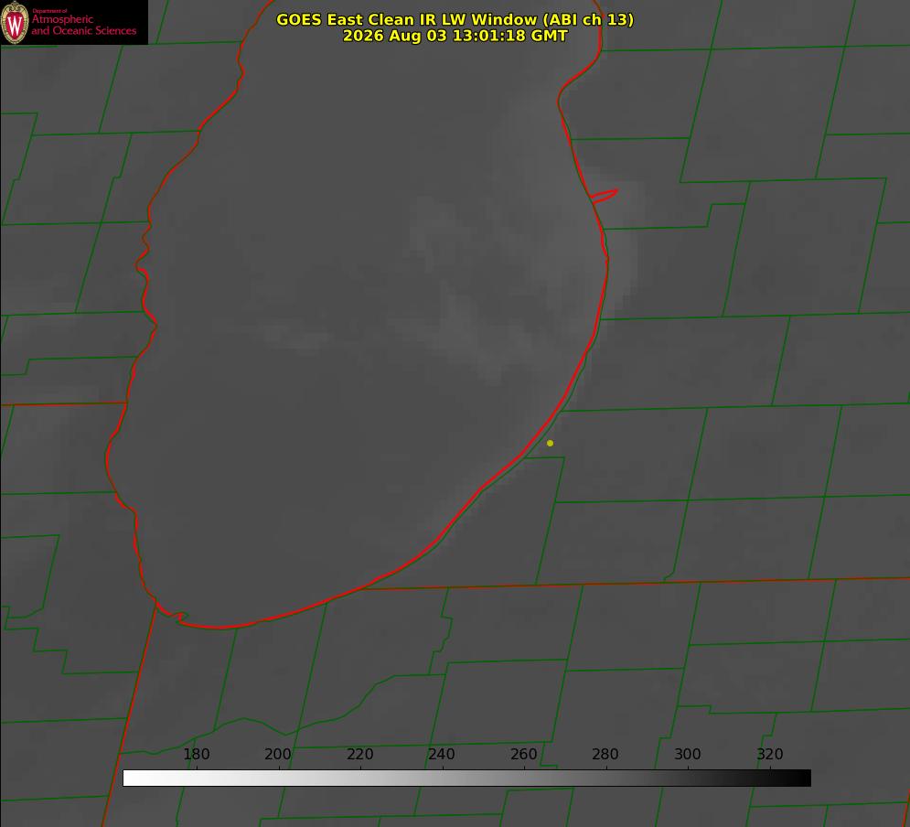This screenshot has height=827, width=910.
Task: Click the 300 colorbar label
Action: click(688, 754)
